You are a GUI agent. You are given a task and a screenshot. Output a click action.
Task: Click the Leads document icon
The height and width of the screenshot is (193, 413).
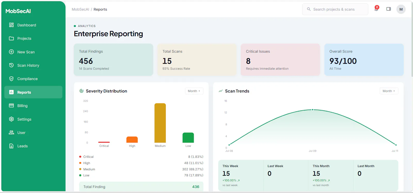[x=11, y=146]
